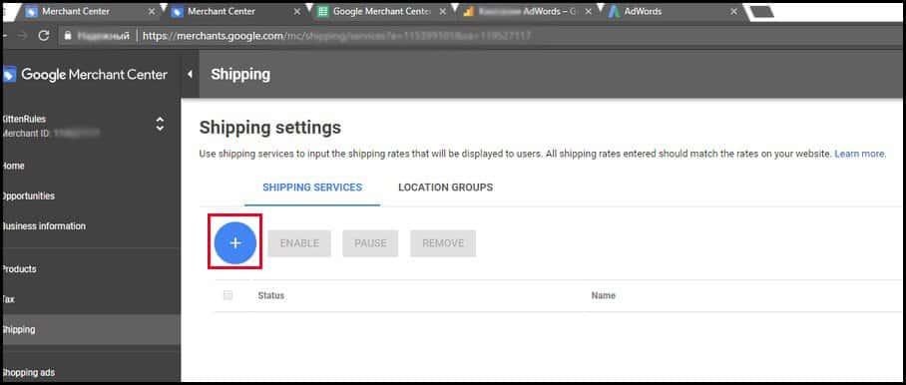Image resolution: width=906 pixels, height=385 pixels.
Task: Expand the KittenRules account switcher
Action: [160, 124]
